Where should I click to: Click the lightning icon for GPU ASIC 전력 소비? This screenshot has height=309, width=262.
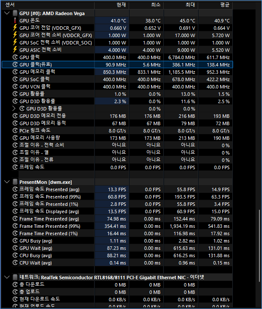(15, 50)
